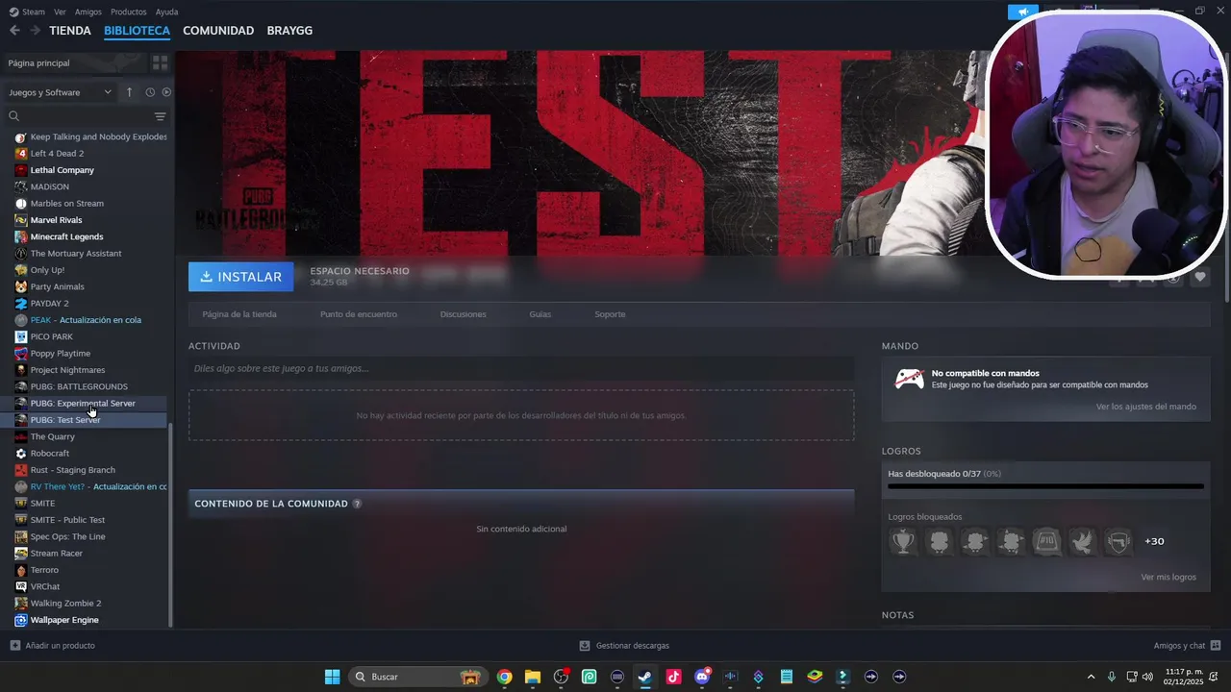Open the Discusiones link
The image size is (1231, 692).
[464, 314]
